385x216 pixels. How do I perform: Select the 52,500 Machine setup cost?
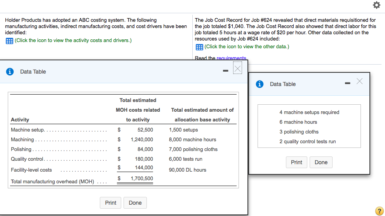point(145,130)
